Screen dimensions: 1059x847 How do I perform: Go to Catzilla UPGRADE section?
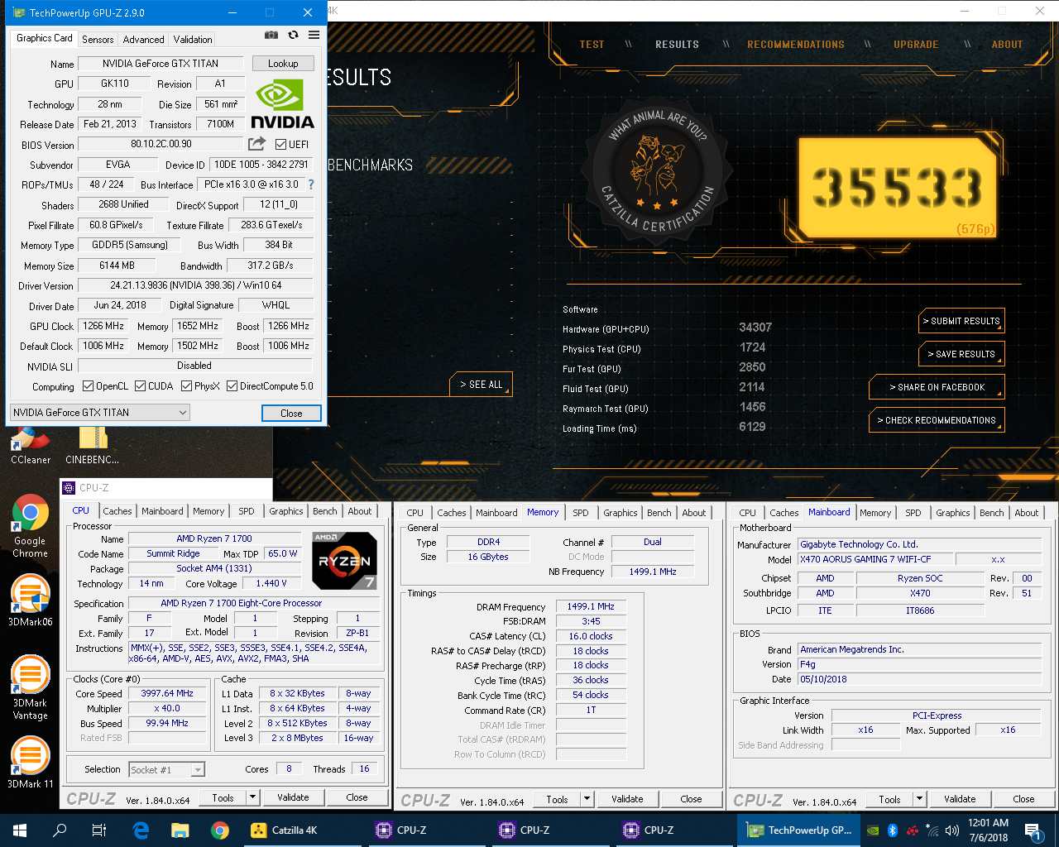pos(916,45)
